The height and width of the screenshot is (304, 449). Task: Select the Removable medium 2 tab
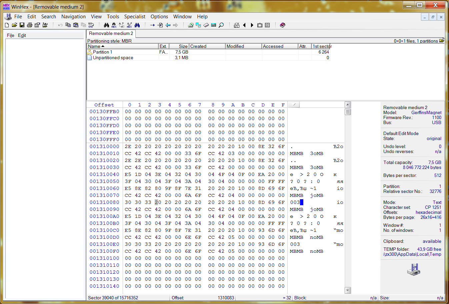pyautogui.click(x=111, y=34)
